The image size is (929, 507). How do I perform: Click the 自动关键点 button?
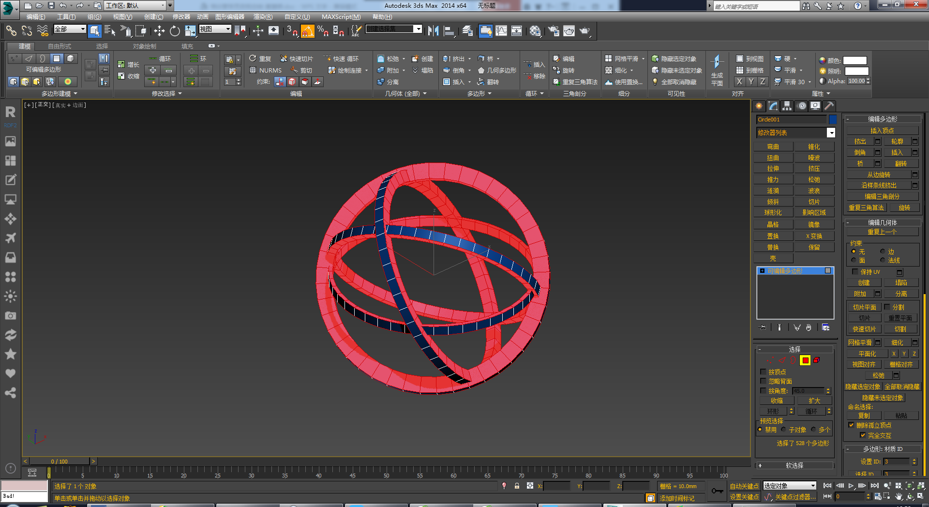[x=744, y=486]
